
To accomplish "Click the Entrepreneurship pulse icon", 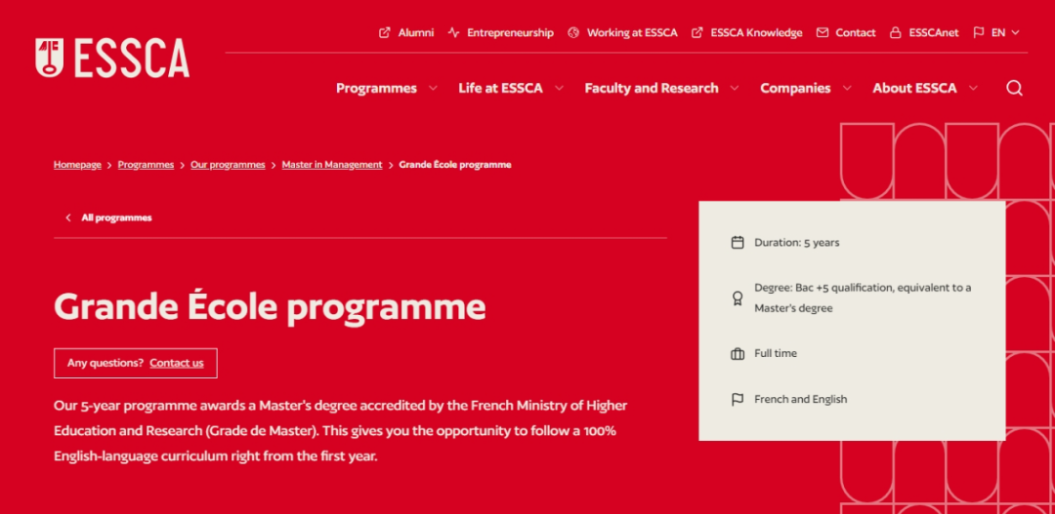I will (x=453, y=32).
